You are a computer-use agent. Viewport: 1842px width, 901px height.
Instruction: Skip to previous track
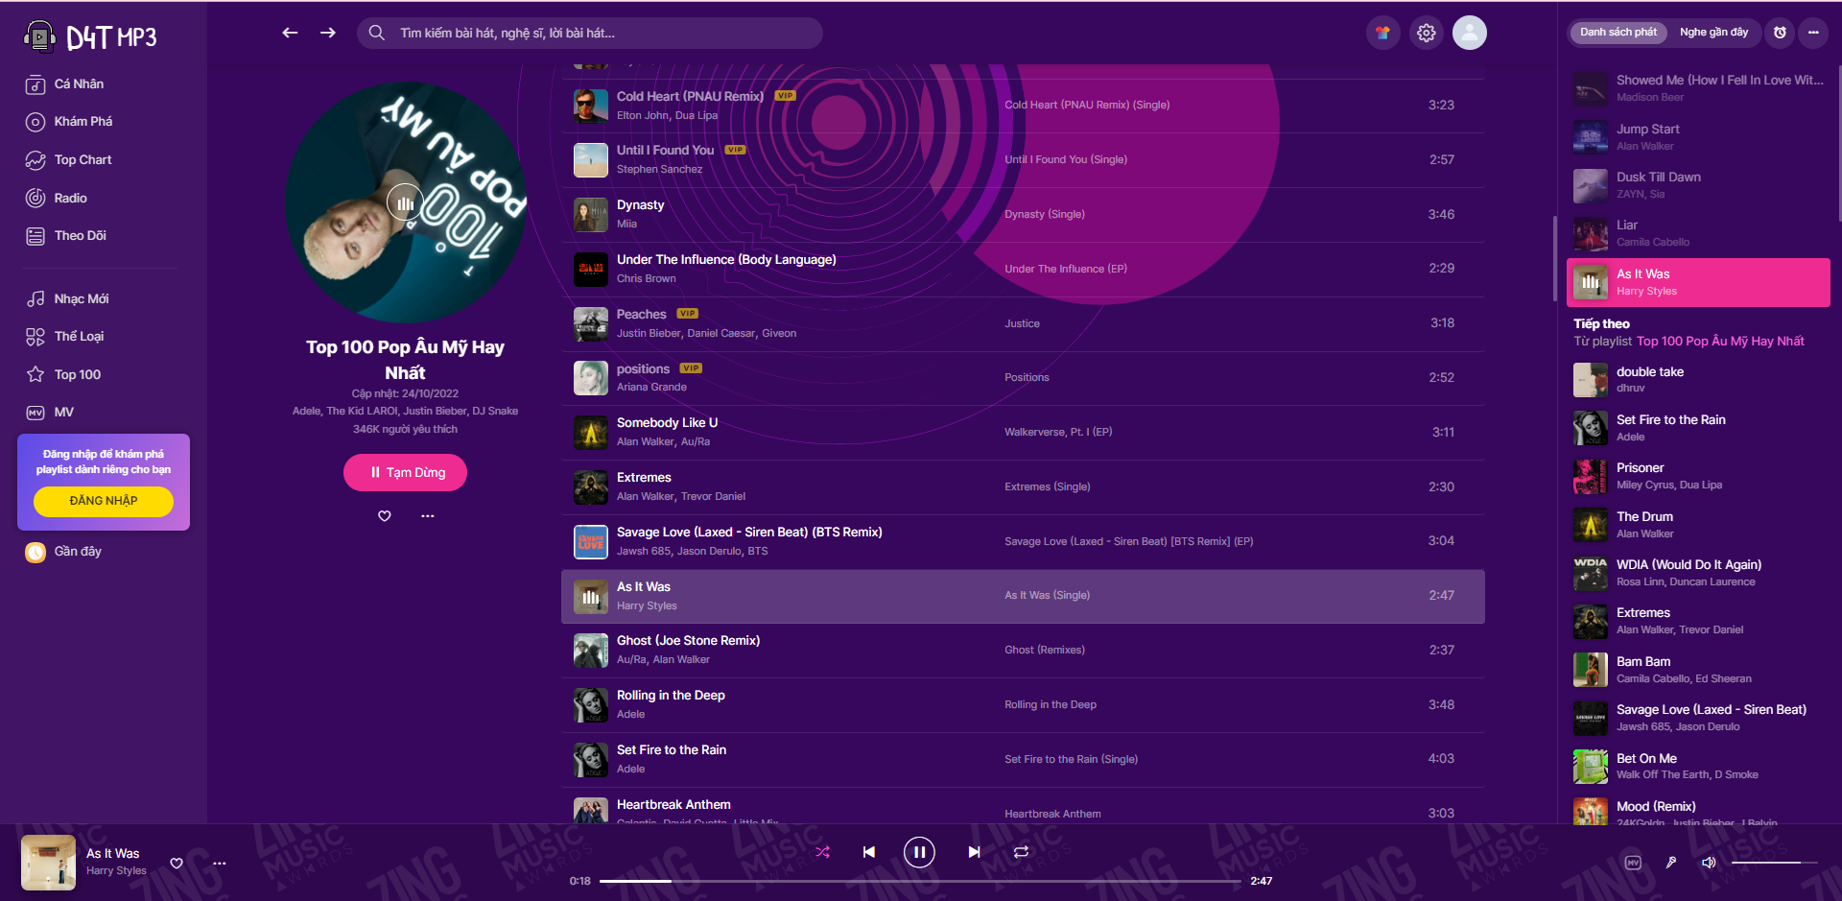(x=869, y=852)
